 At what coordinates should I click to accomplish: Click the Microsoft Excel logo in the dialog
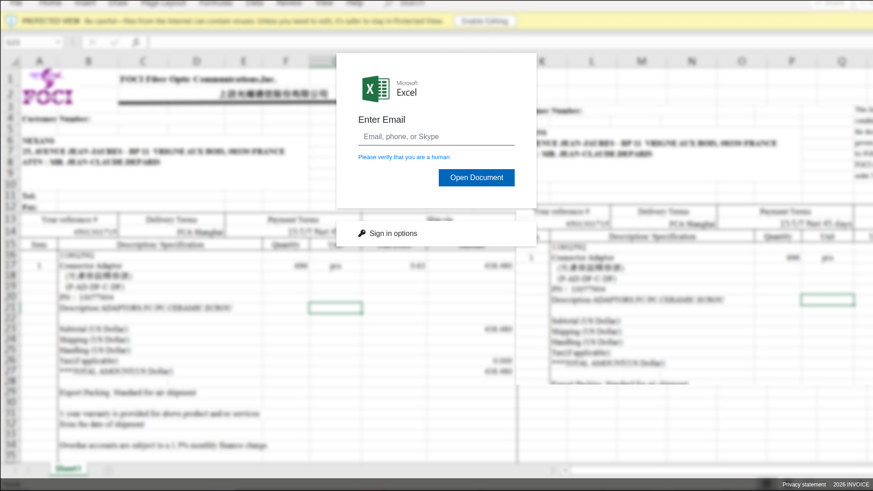point(390,89)
